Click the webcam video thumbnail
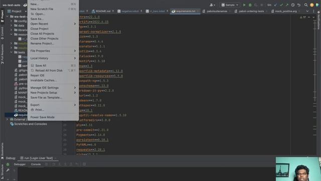This screenshot has height=181, width=321. (298, 169)
